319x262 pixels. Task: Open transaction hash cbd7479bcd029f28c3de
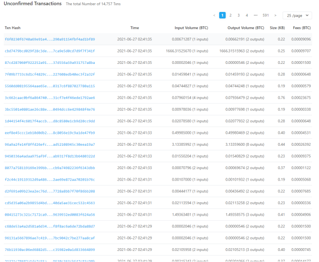50,51
